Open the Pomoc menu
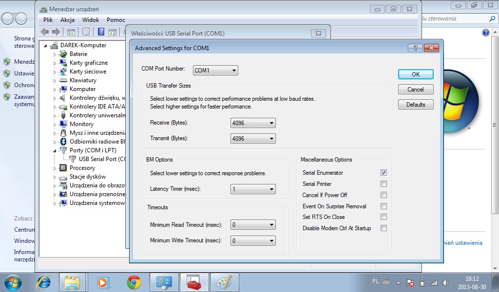This screenshot has width=499, height=292. (x=116, y=19)
